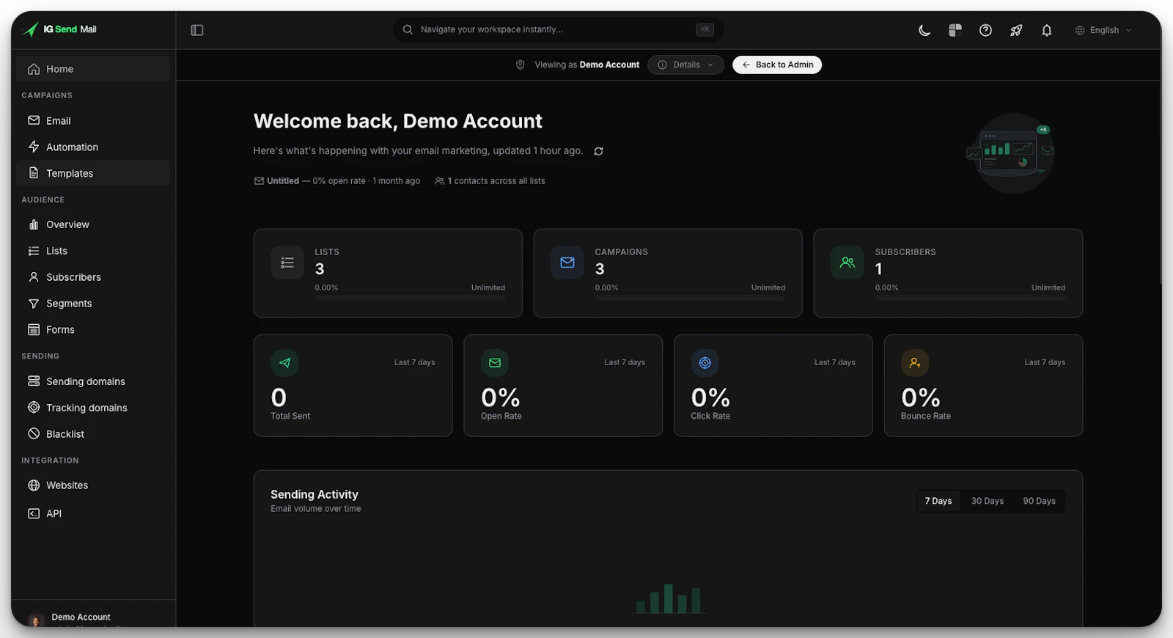Viewport: 1173px width, 638px height.
Task: Open notifications bell icon
Action: [1047, 30]
